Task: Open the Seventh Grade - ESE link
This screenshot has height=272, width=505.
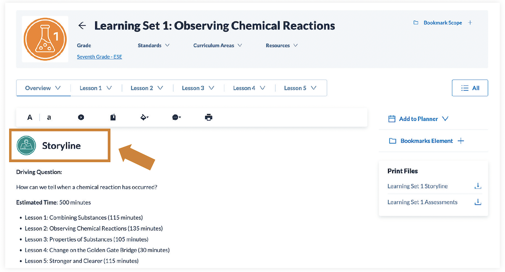Action: (x=99, y=57)
